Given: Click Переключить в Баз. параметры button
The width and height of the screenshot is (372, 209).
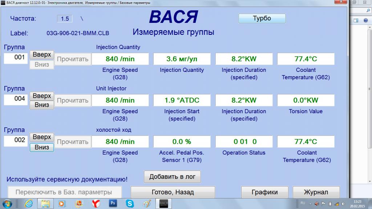Looking at the screenshot, I should point(65,192).
